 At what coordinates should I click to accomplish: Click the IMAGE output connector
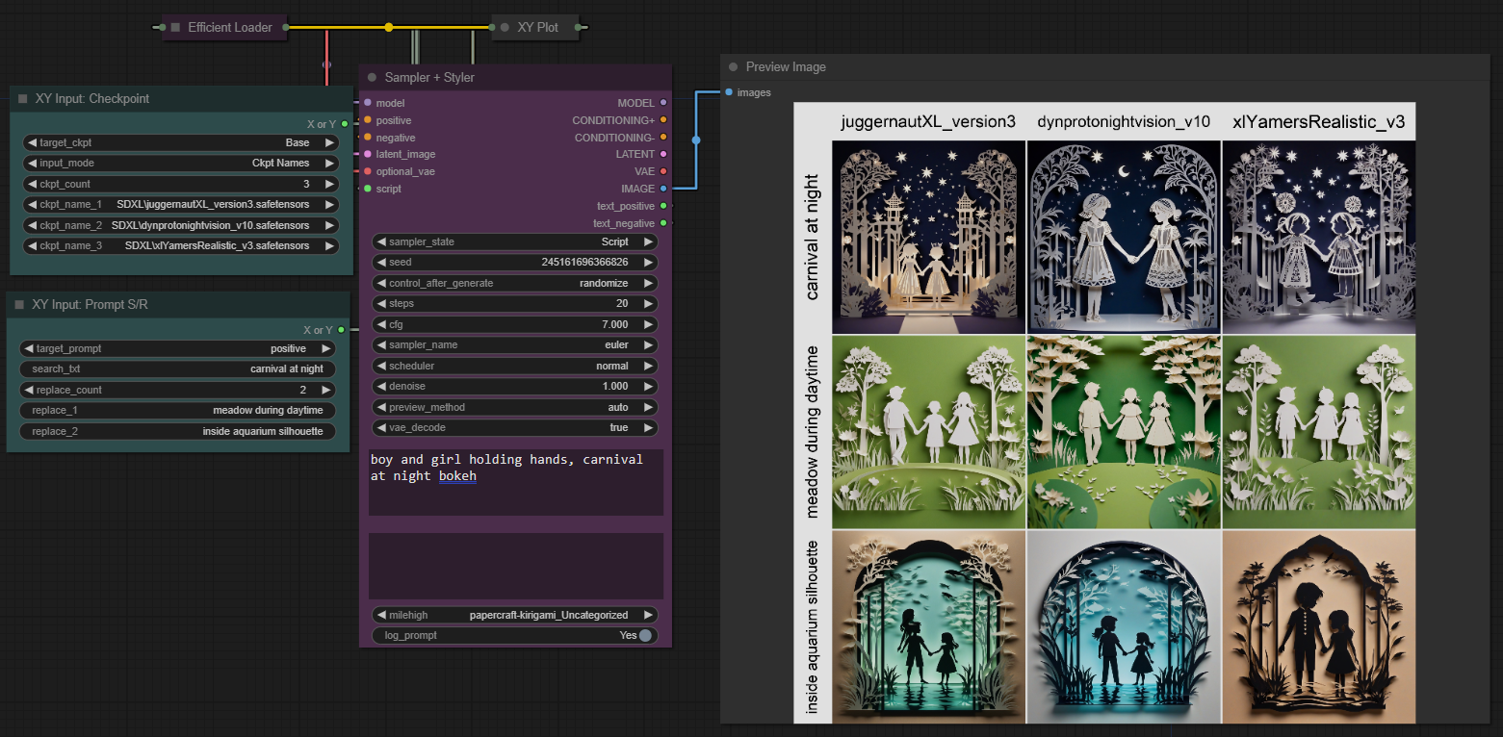[663, 189]
